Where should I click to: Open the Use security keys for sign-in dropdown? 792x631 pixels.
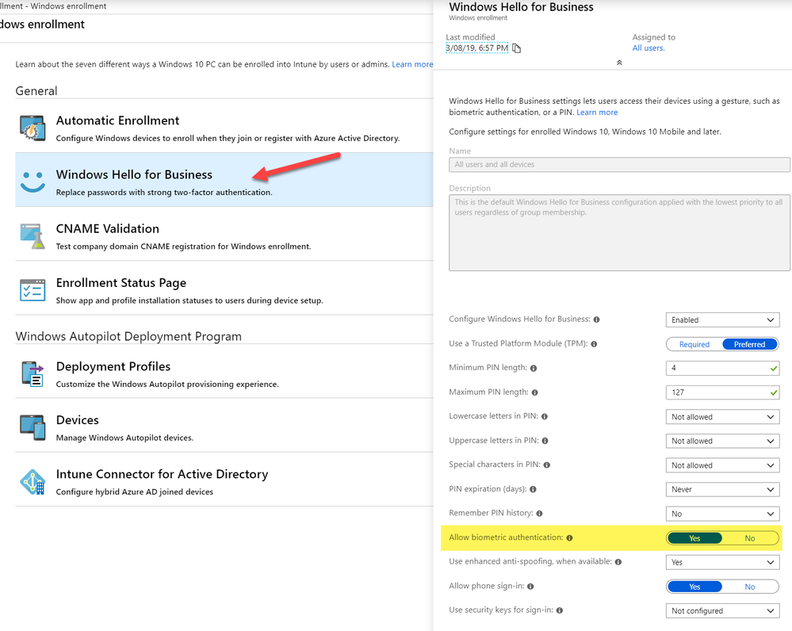coord(722,610)
